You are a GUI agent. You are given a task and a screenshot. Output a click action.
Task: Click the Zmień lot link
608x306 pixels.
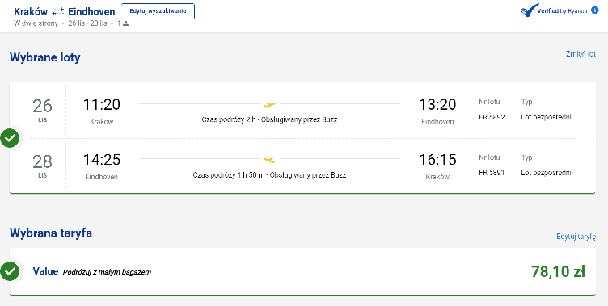[x=581, y=54]
